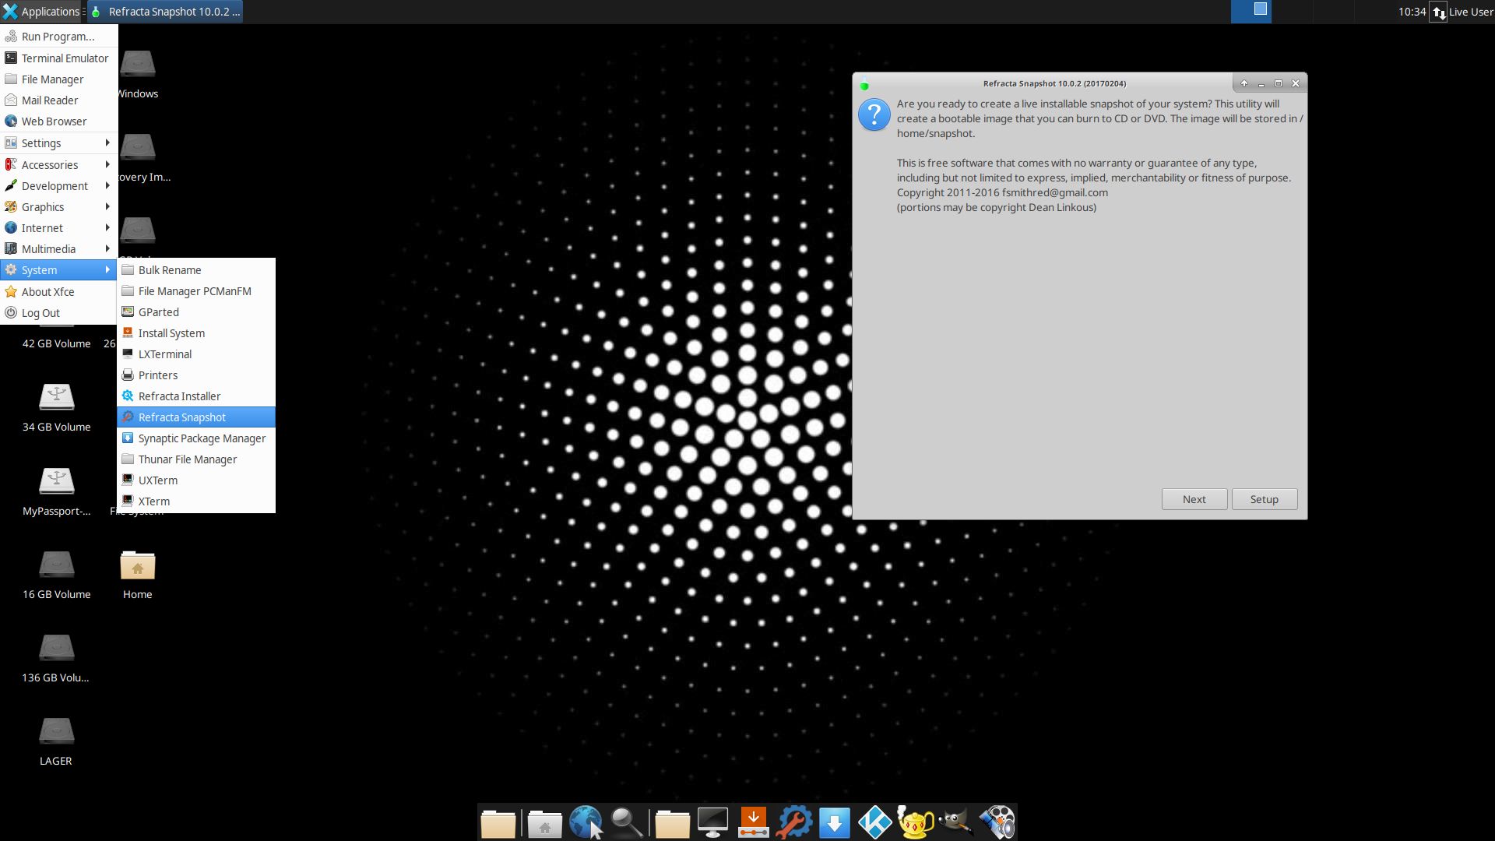The width and height of the screenshot is (1495, 841).
Task: Click the Setup button in Refracta Snapshot
Action: 1264,499
